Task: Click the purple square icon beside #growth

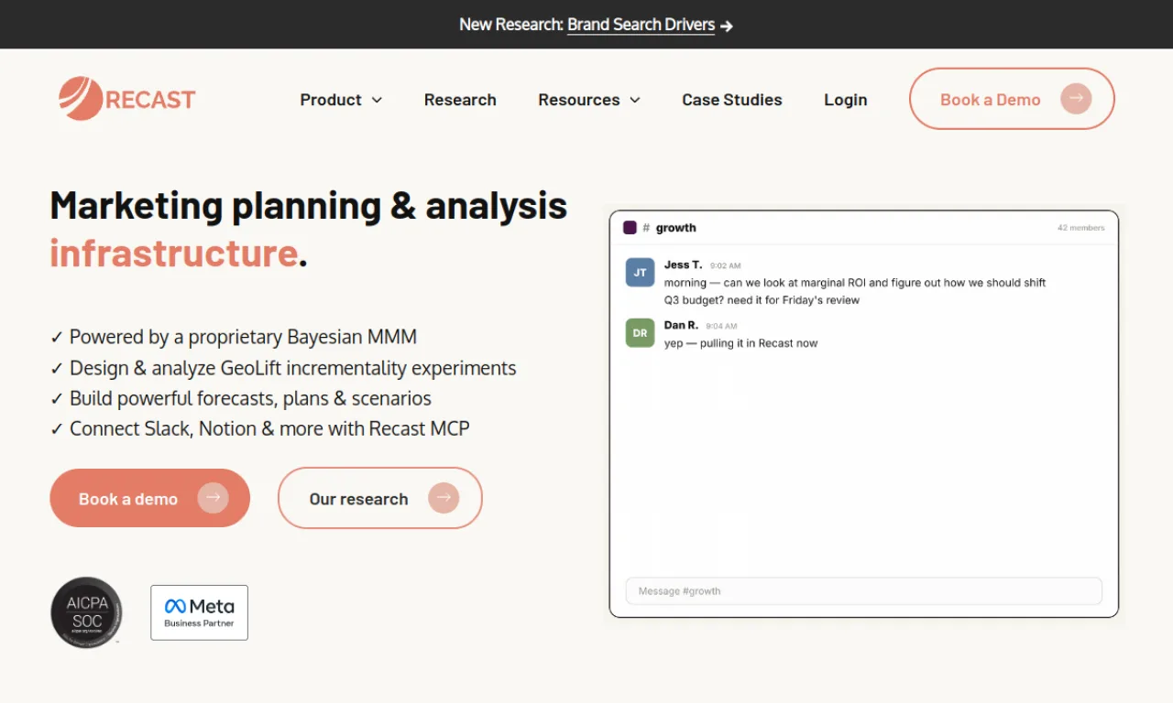Action: 630,228
